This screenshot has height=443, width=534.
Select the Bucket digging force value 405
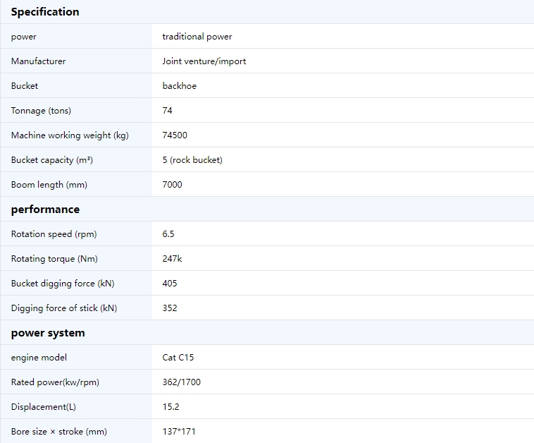(x=170, y=284)
